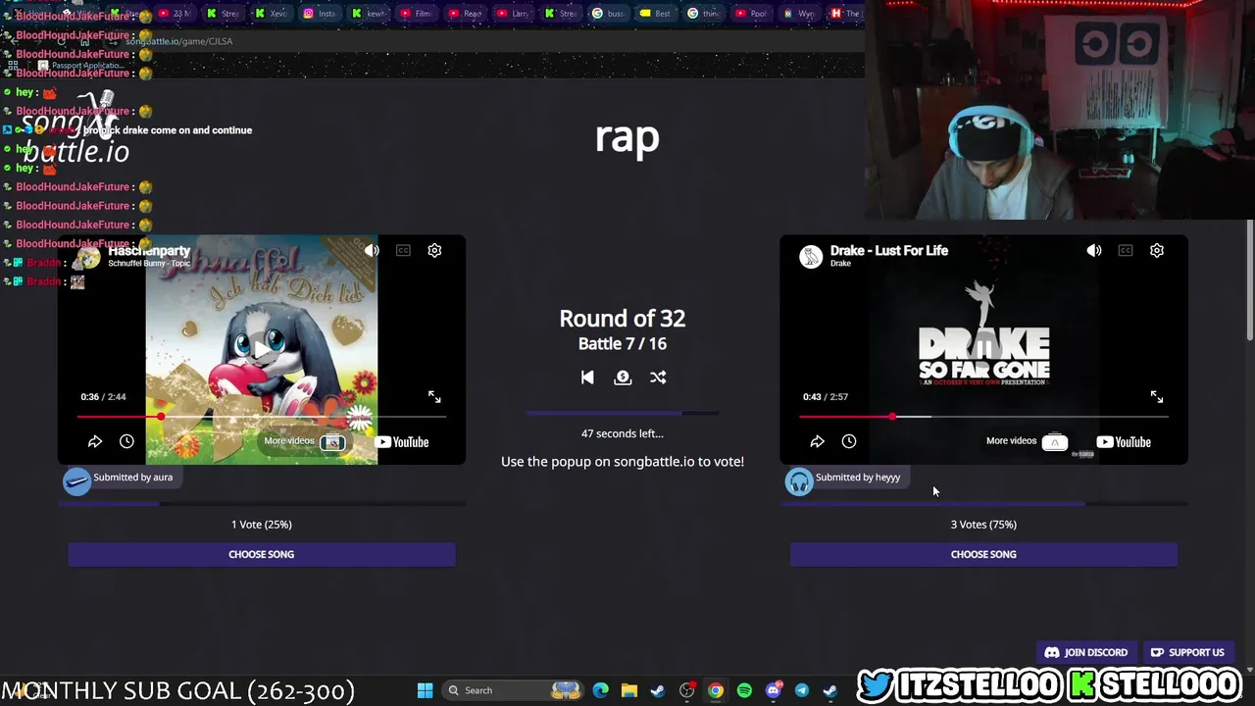Click submitter heyyy's headphone avatar
The height and width of the screenshot is (706, 1255).
click(x=799, y=480)
